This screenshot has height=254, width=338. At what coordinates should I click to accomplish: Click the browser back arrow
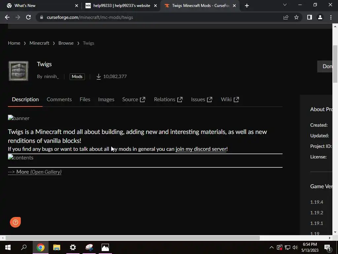coord(7,17)
